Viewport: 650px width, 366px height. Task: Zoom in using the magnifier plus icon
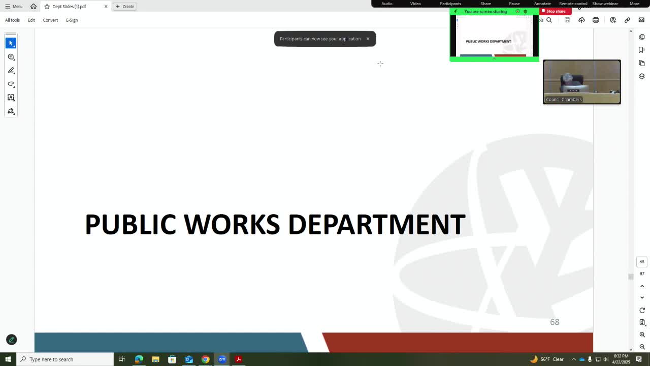coord(642,334)
